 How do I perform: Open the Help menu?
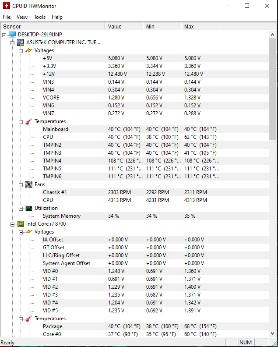[x=57, y=17]
